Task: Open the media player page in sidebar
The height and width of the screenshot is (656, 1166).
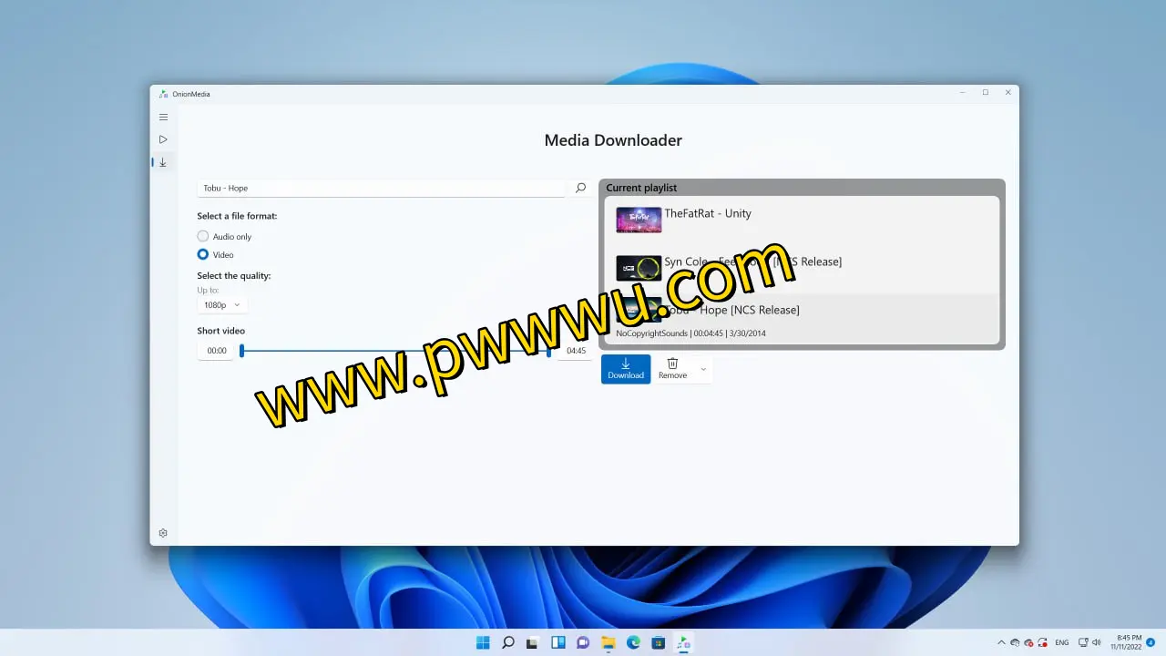Action: 163,139
